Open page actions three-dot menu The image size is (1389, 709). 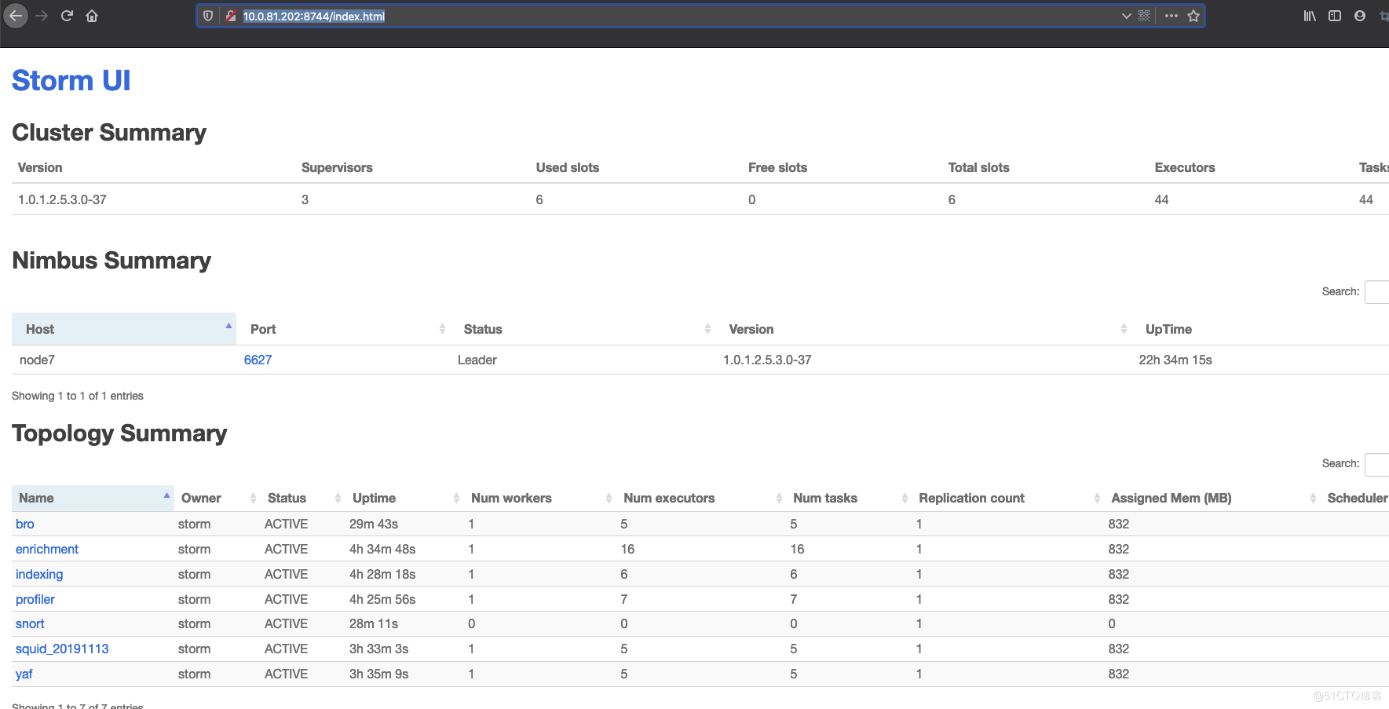tap(1172, 16)
